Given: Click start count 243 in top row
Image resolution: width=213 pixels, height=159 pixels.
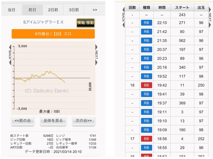Looking at the screenshot, I should click(182, 15).
